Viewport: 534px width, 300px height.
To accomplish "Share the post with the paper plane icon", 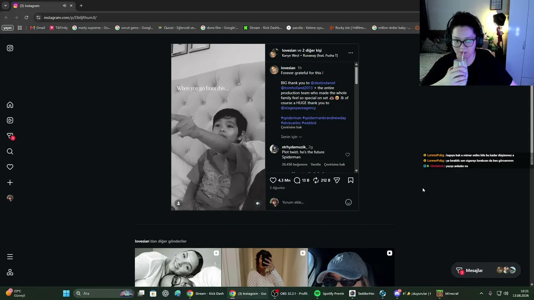I will pos(337,180).
